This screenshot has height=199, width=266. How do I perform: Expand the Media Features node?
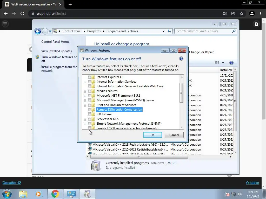[x=85, y=91]
